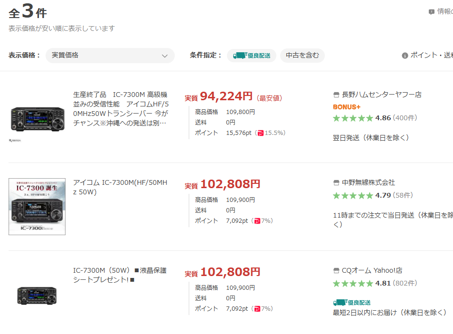Toggle the 中古を含む filter chip
This screenshot has height=334, width=453.
pyautogui.click(x=302, y=56)
